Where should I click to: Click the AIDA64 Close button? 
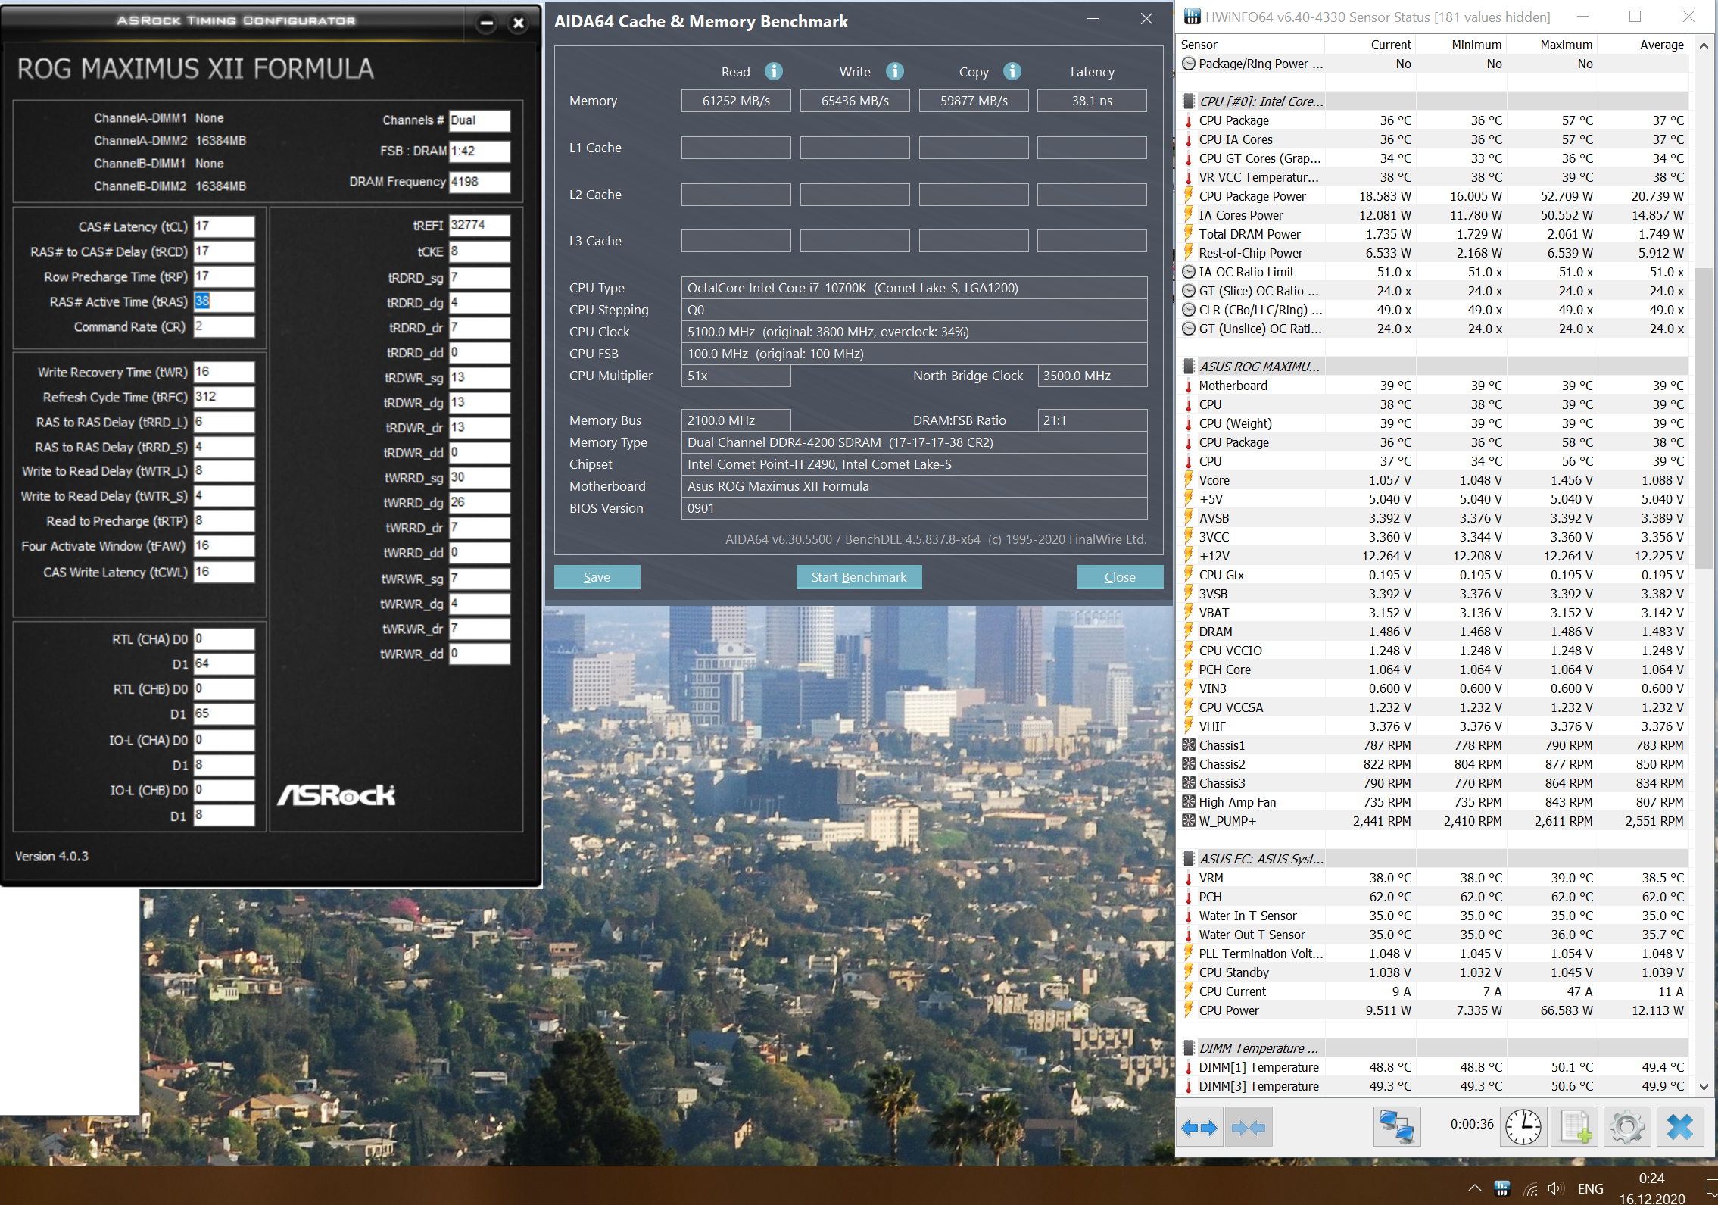click(1119, 577)
